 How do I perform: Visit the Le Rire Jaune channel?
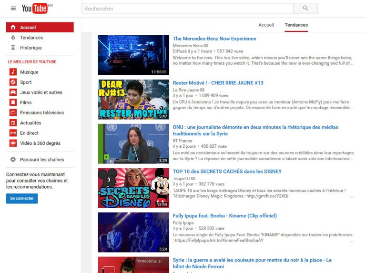(186, 90)
